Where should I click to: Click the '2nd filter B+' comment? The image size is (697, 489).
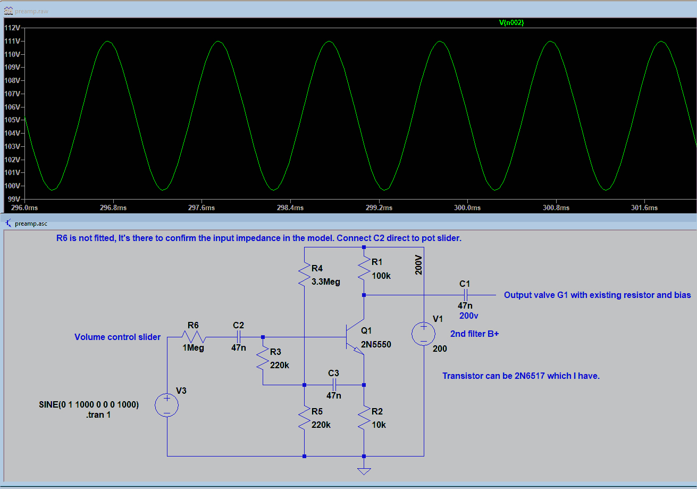[x=474, y=334]
